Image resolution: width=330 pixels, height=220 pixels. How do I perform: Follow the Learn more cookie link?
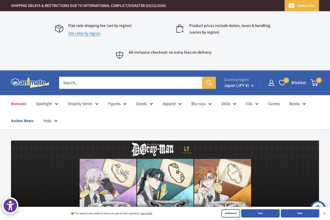click(146, 213)
